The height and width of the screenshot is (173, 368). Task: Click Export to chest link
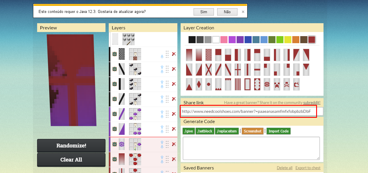(308, 168)
